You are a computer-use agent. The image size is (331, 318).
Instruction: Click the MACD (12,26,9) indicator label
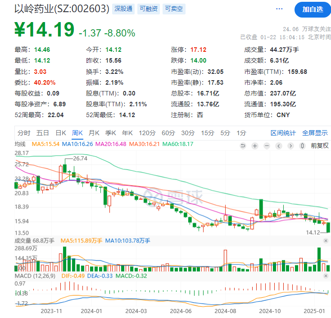coord(35,276)
